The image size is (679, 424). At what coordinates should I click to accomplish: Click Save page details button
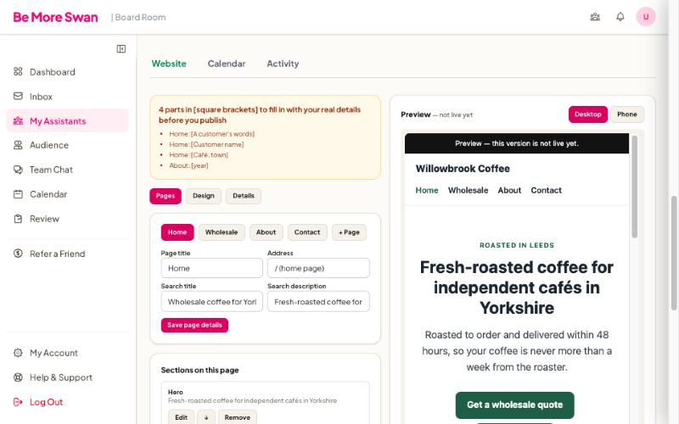tap(194, 326)
